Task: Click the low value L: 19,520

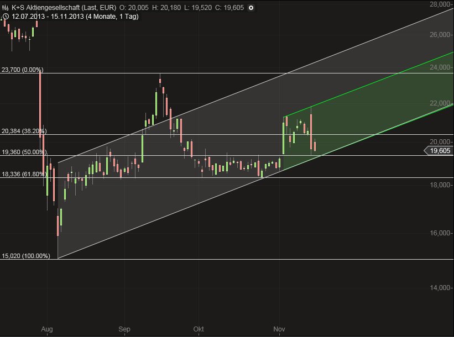Action: [x=198, y=8]
